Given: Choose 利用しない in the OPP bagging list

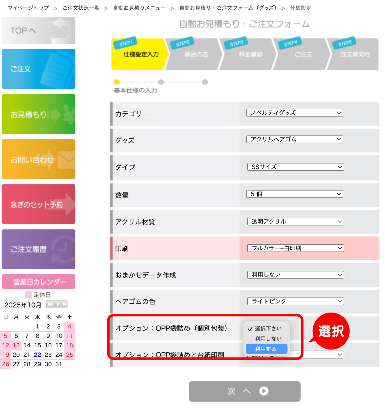Looking at the screenshot, I should (x=268, y=339).
